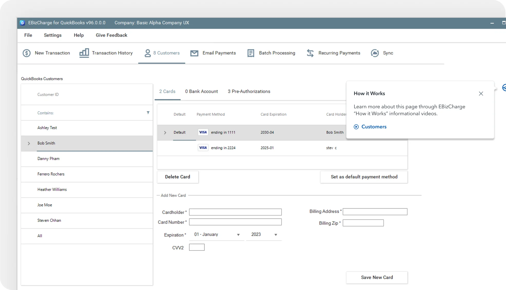Click the Contains filter field
The image size is (506, 290).
pyautogui.click(x=87, y=113)
